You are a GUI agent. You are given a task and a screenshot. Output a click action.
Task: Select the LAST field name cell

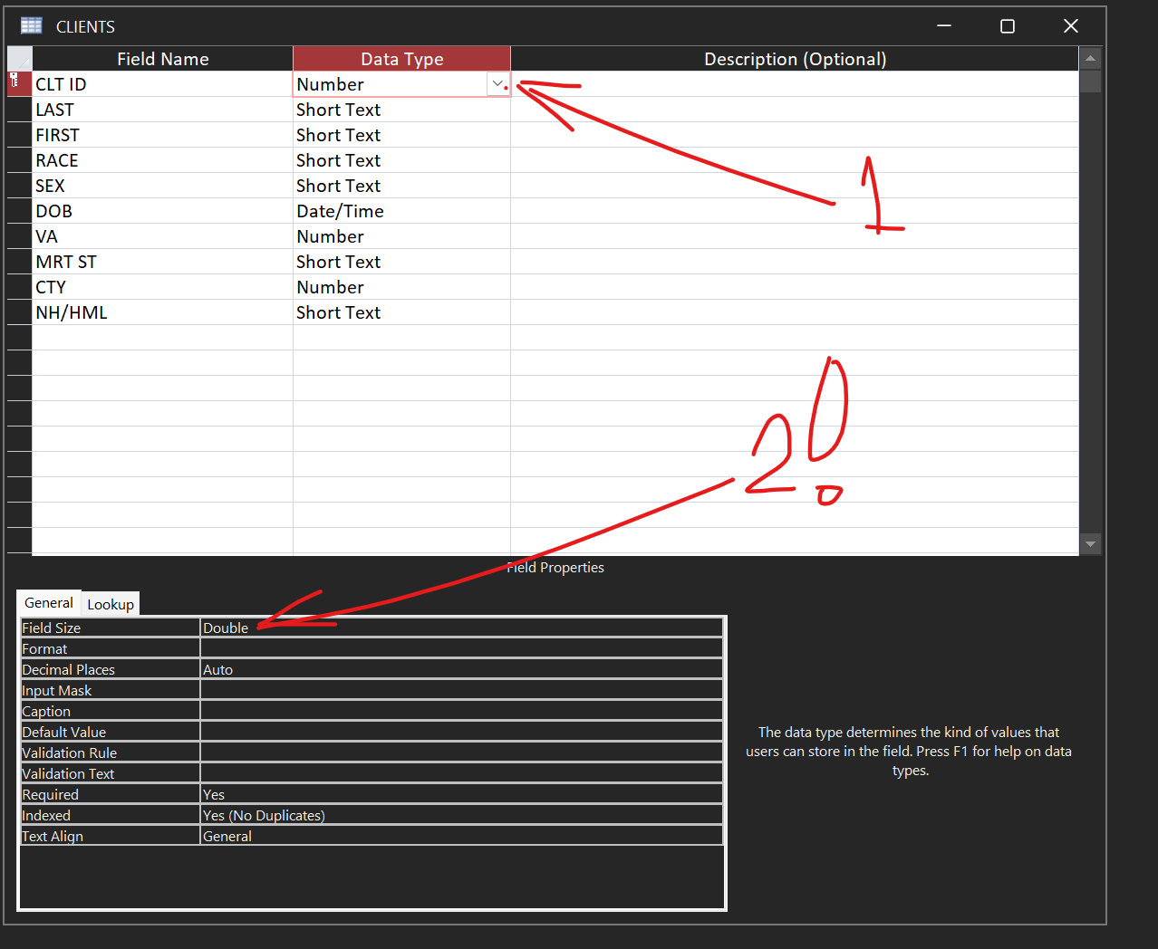162,110
